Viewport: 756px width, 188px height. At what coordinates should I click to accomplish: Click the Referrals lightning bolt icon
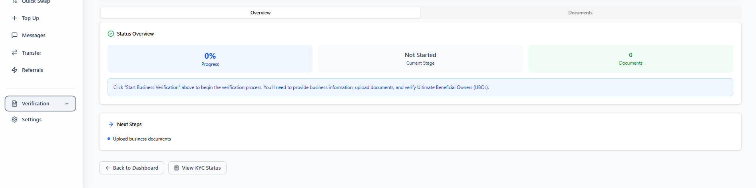tap(14, 70)
